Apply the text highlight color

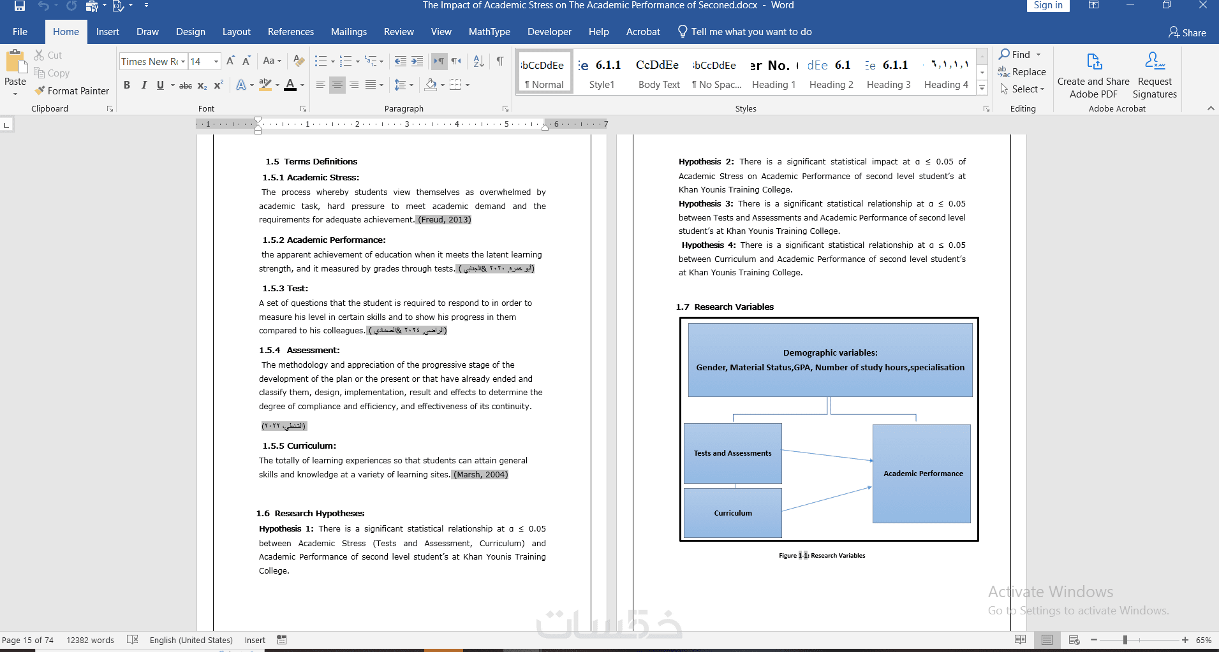pyautogui.click(x=265, y=85)
